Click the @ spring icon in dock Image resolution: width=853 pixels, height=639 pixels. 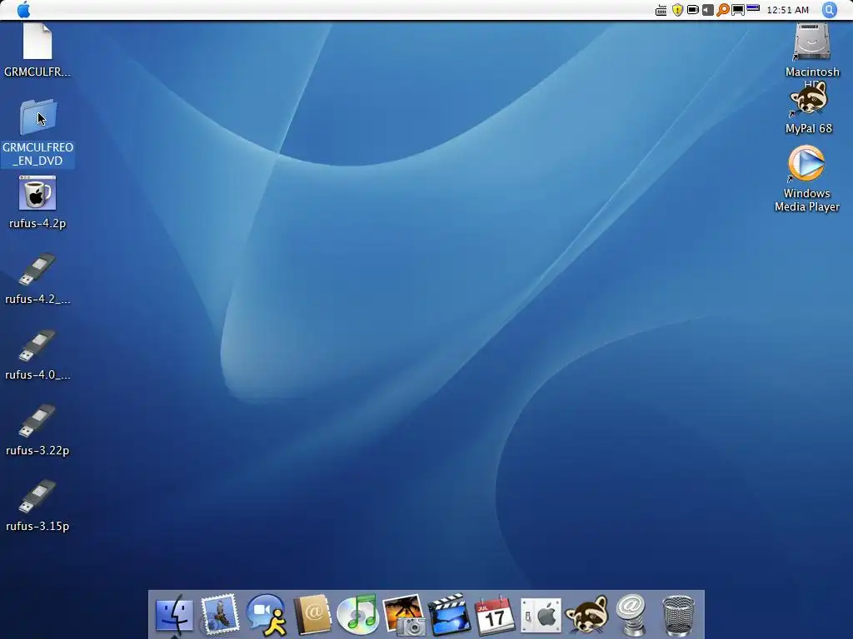pyautogui.click(x=631, y=615)
